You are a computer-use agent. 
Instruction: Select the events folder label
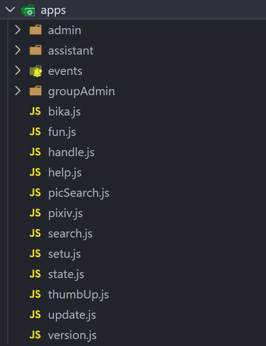pyautogui.click(x=65, y=71)
